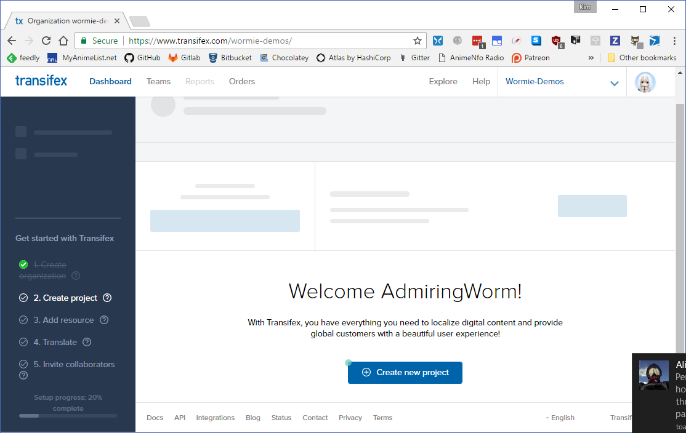This screenshot has height=433, width=686.
Task: Click help icon next to Create organization
Action: coord(76,276)
